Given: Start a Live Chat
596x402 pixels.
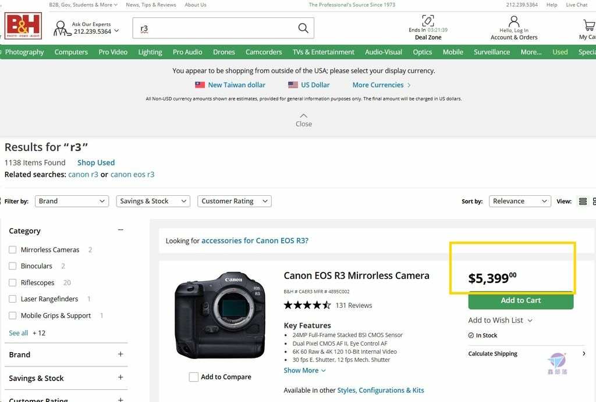Looking at the screenshot, I should (577, 5).
